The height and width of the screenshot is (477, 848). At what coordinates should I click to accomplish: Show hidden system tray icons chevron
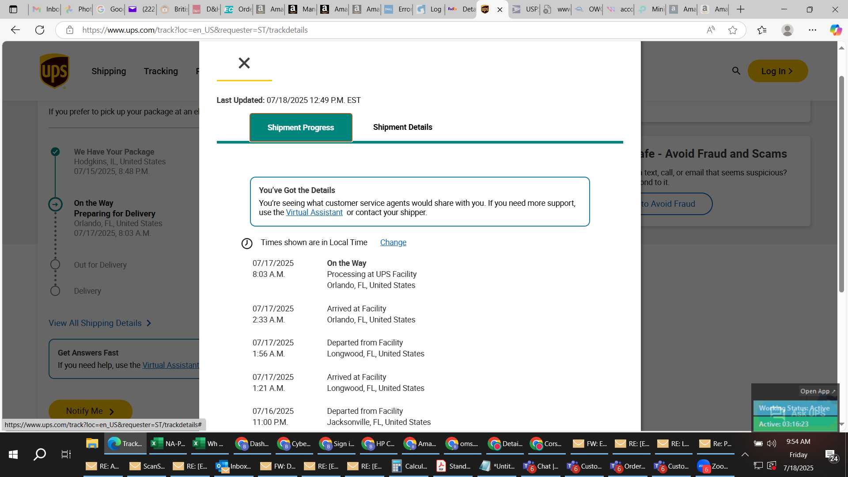[x=745, y=454]
